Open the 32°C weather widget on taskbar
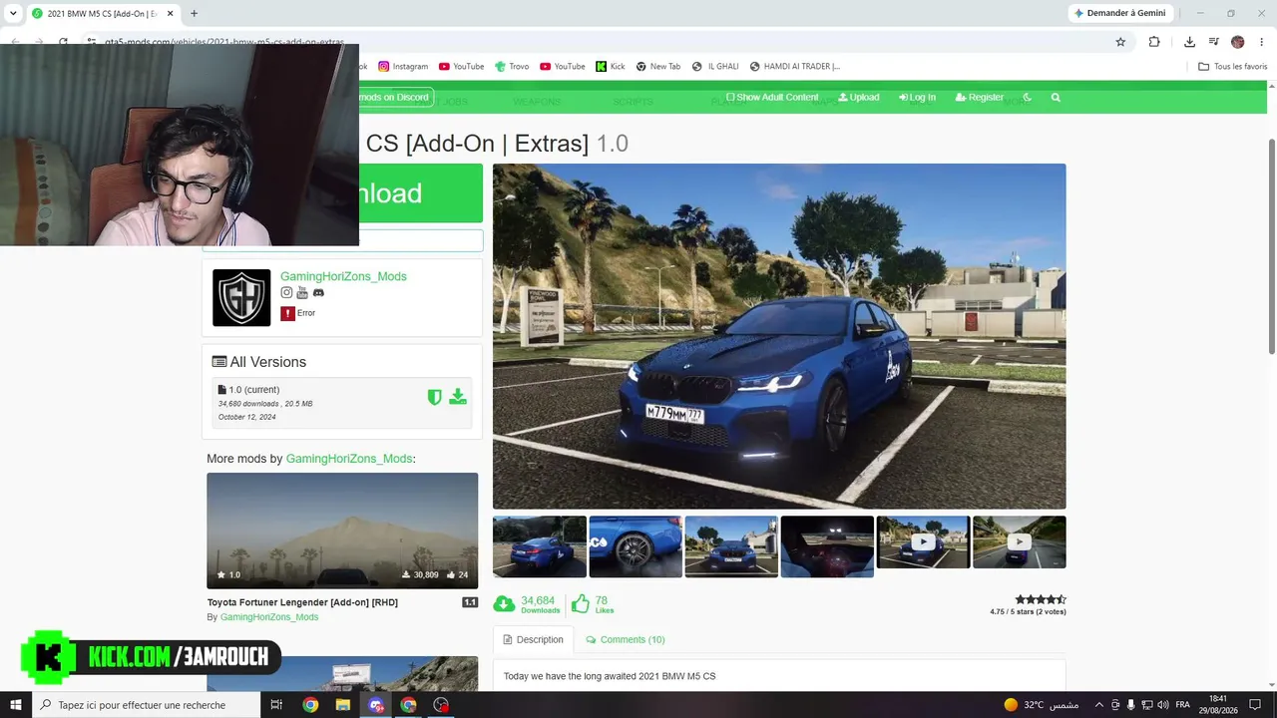 1042,705
